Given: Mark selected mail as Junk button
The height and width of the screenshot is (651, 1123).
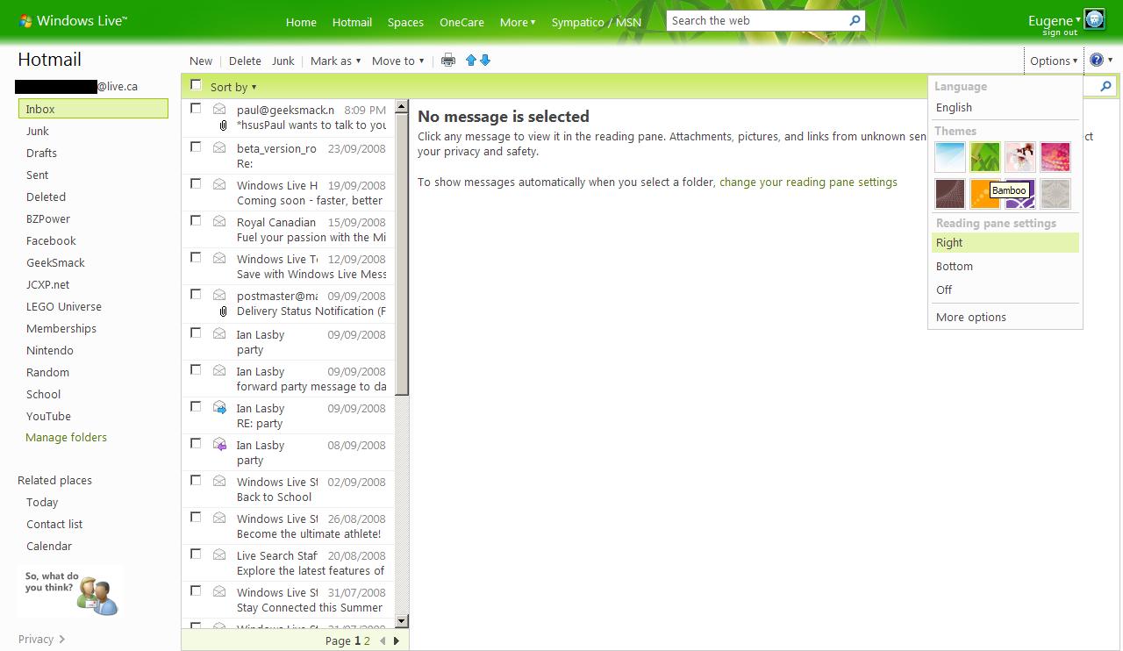Looking at the screenshot, I should (x=283, y=61).
